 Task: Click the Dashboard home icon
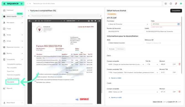4,10
